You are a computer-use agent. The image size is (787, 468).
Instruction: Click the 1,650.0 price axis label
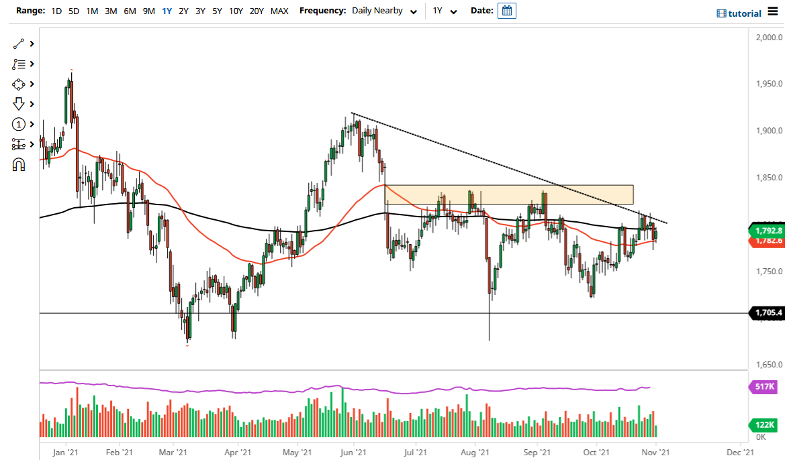pyautogui.click(x=769, y=365)
